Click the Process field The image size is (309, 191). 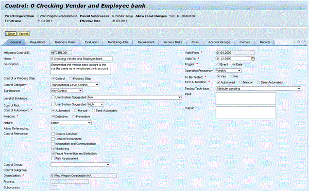point(70,182)
